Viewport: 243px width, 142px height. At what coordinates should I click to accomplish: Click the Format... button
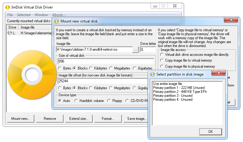coord(108,119)
